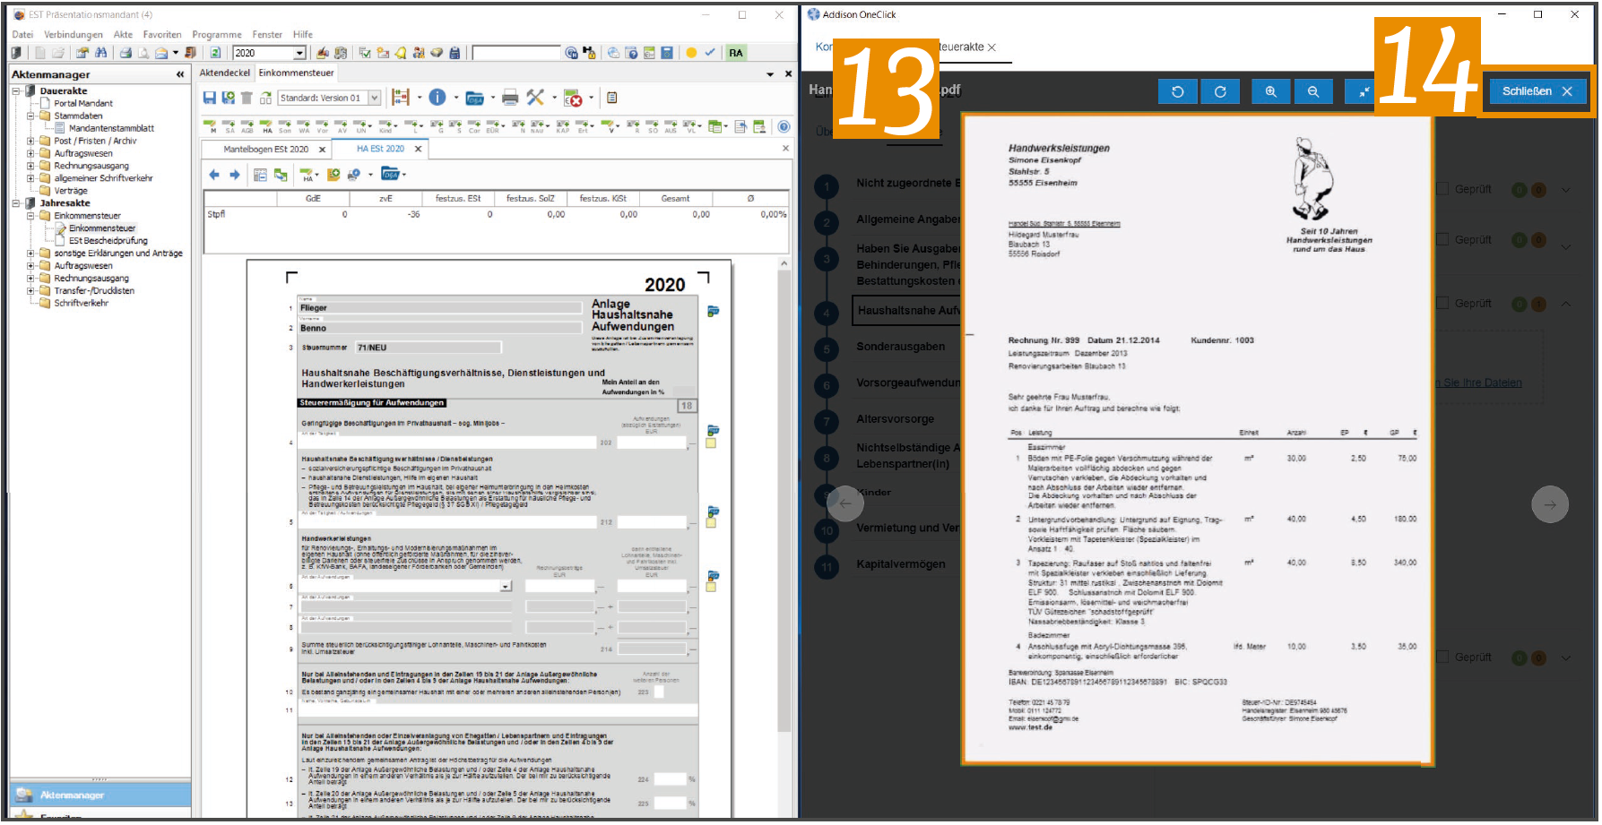Click the binoculars search icon in main toolbar
Image resolution: width=1602 pixels, height=825 pixels.
pyautogui.click(x=100, y=53)
